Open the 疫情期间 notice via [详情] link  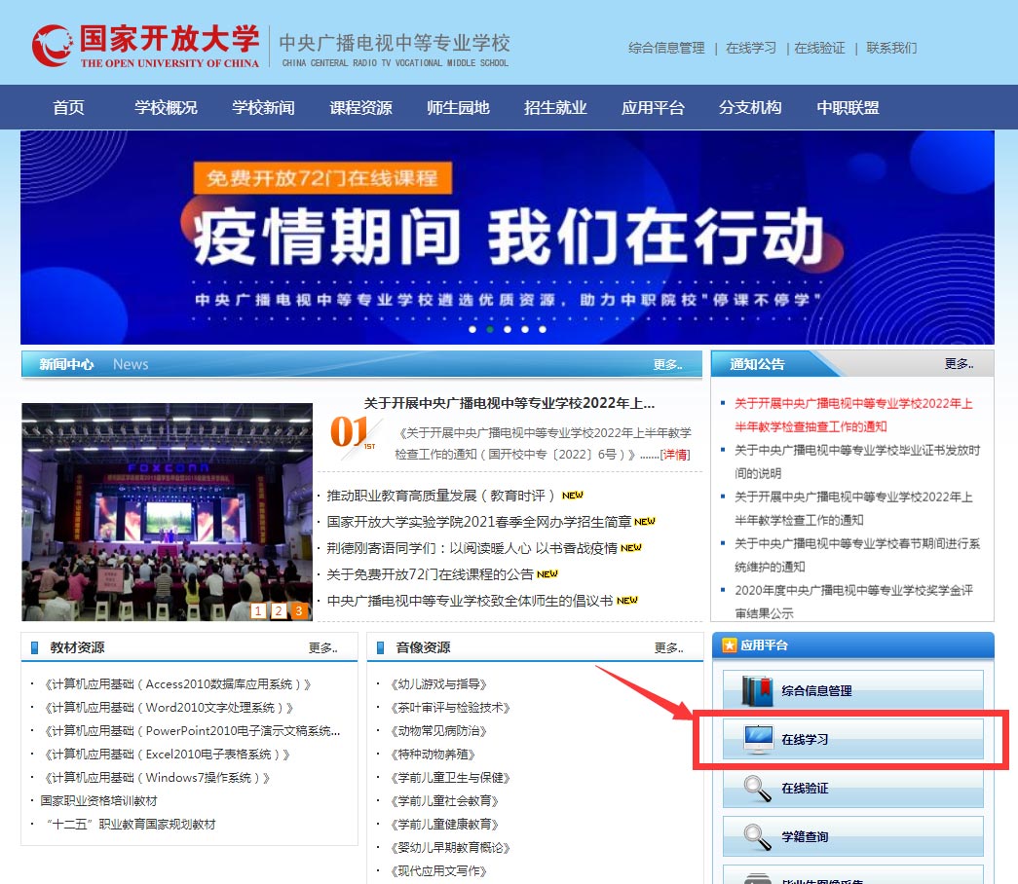coord(675,456)
